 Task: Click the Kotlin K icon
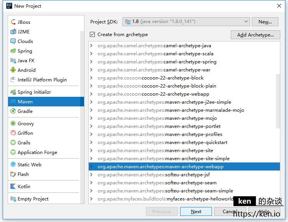(x=13, y=186)
